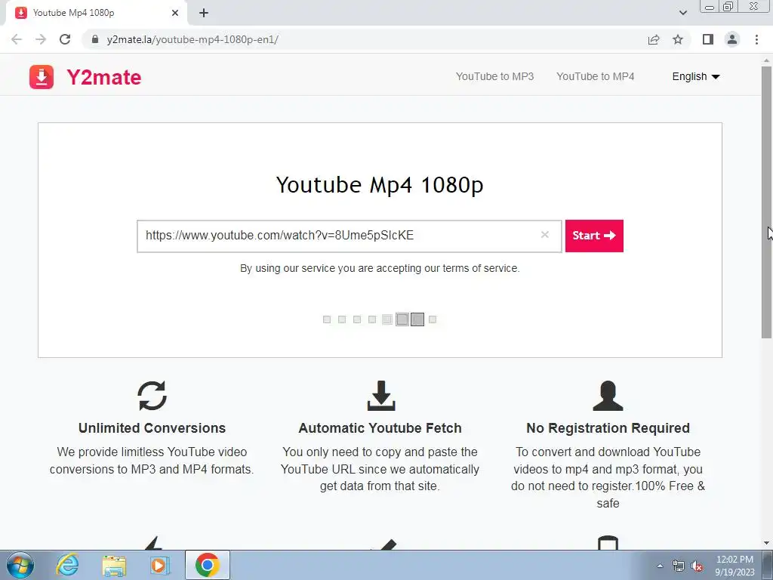Open the Windows Start menu orb
The height and width of the screenshot is (580, 773).
tap(20, 565)
